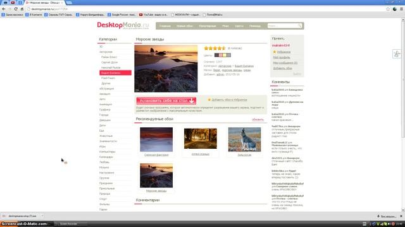Click the star beside Добавить обои в избранное
The height and width of the screenshot is (227, 405).
[x=209, y=100]
